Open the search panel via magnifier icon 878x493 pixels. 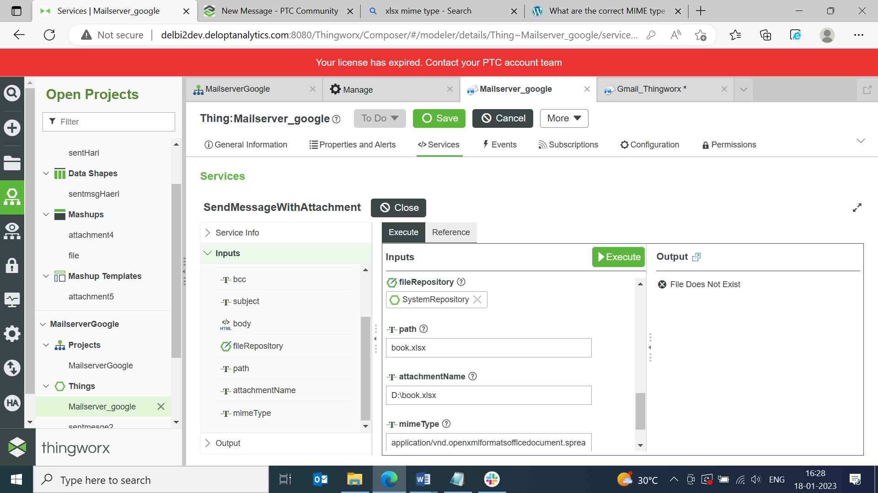pyautogui.click(x=12, y=93)
